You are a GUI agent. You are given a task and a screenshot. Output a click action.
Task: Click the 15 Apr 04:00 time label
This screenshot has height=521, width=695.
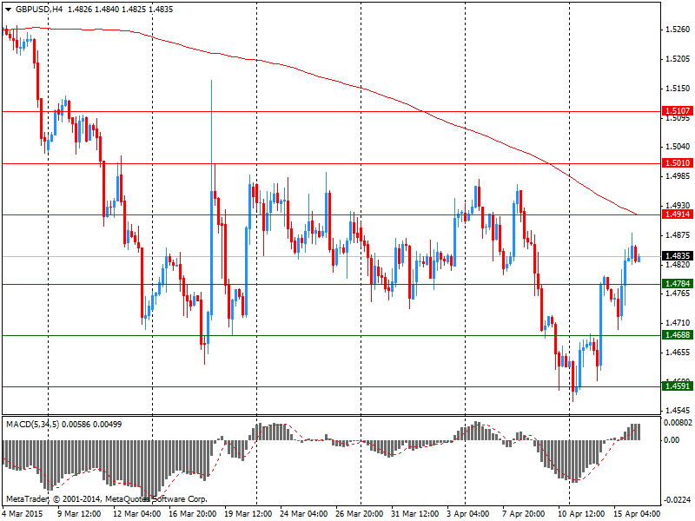click(637, 514)
